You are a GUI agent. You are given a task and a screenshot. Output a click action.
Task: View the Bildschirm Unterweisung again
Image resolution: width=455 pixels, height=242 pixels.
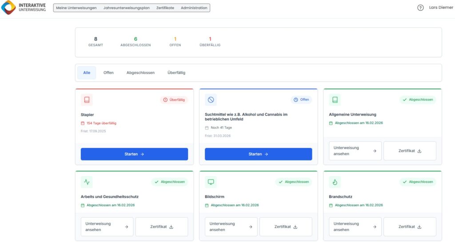231,226
